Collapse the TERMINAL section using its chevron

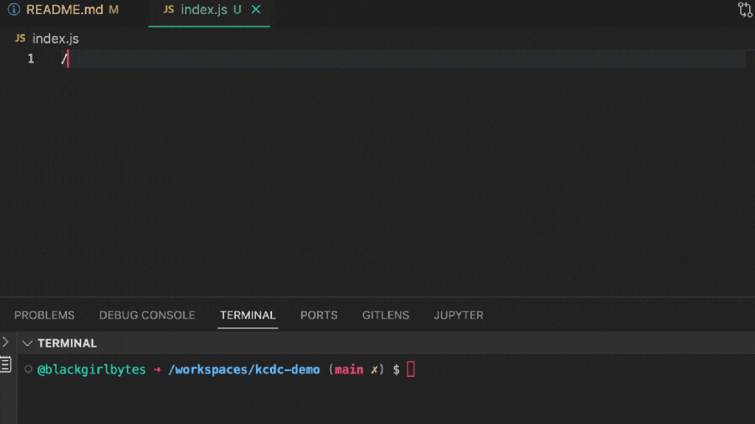[28, 342]
